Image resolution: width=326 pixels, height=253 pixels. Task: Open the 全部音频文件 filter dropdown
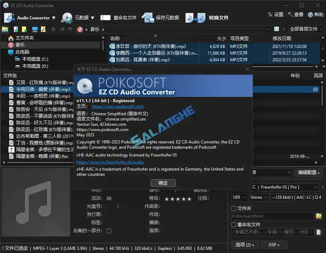[x=306, y=29]
